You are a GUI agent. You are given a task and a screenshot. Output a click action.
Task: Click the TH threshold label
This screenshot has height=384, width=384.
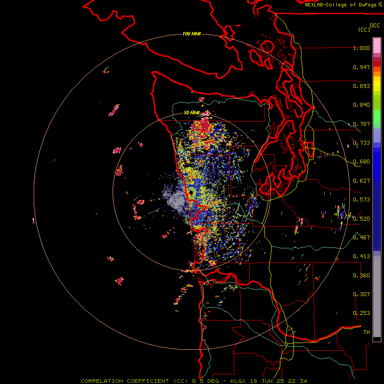point(367,332)
